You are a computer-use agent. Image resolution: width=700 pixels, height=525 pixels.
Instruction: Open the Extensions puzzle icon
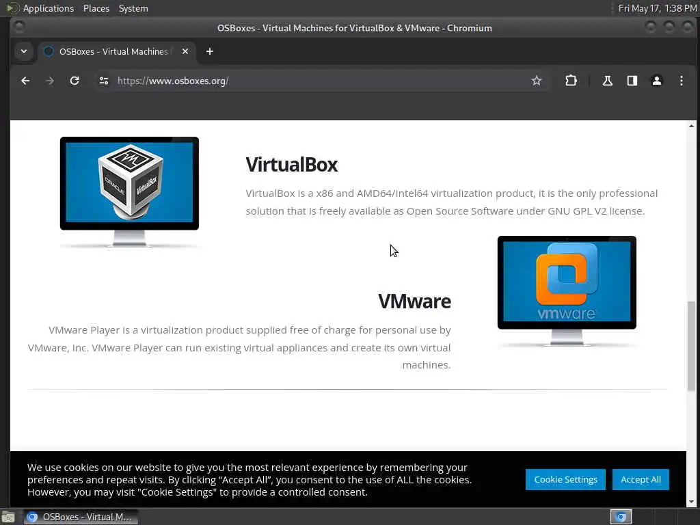click(x=571, y=81)
